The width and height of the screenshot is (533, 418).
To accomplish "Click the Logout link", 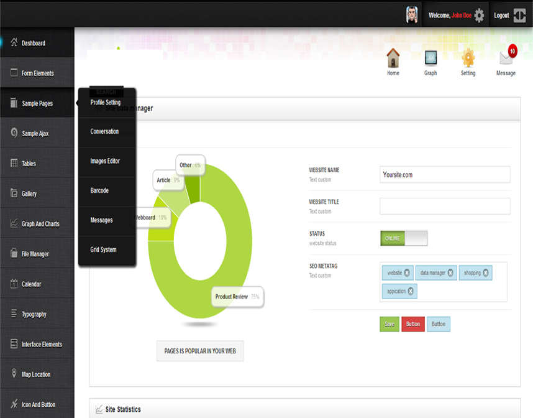I will click(501, 16).
